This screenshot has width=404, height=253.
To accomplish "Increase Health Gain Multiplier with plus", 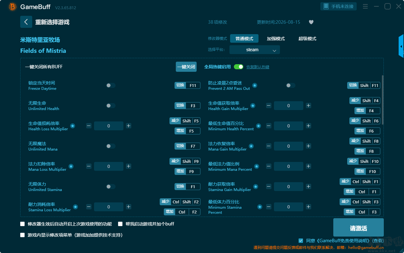I will pyautogui.click(x=308, y=106).
